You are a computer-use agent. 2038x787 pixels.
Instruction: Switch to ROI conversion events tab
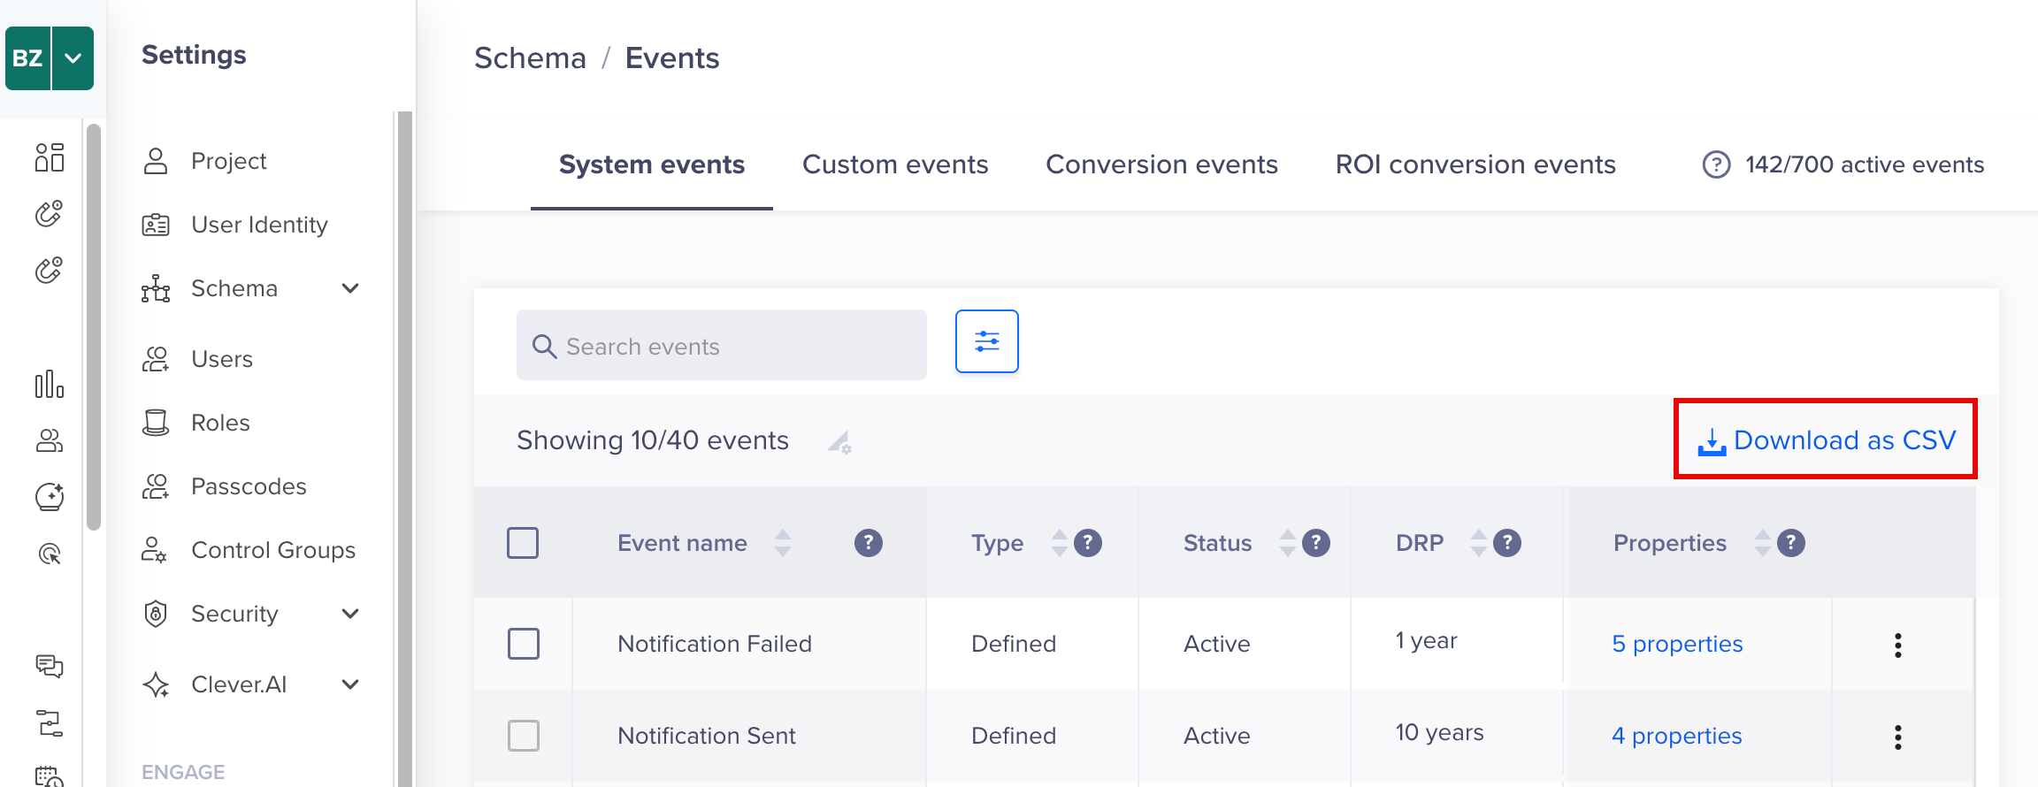pos(1475,164)
